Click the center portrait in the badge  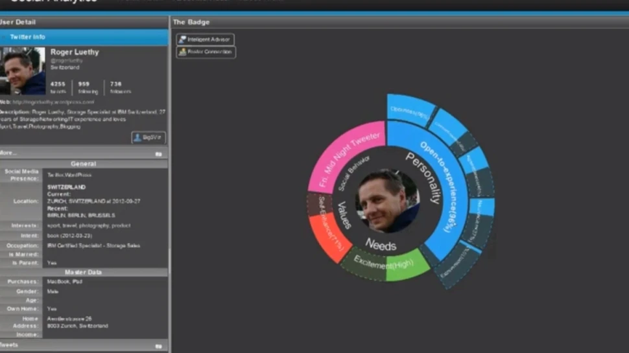[387, 201]
